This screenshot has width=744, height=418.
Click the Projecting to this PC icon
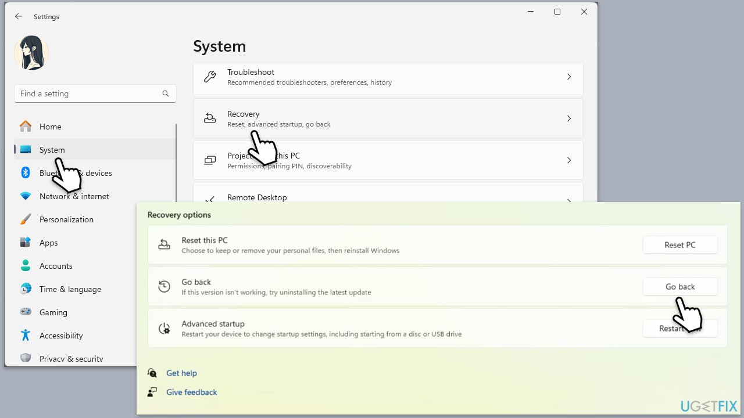pyautogui.click(x=210, y=160)
